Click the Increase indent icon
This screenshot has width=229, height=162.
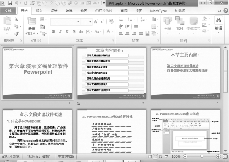pyautogui.click(x=127, y=26)
